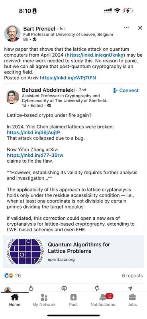Open the lnkd.in/d77-3Brw link
The width and height of the screenshot is (147, 319).
pyautogui.click(x=35, y=155)
